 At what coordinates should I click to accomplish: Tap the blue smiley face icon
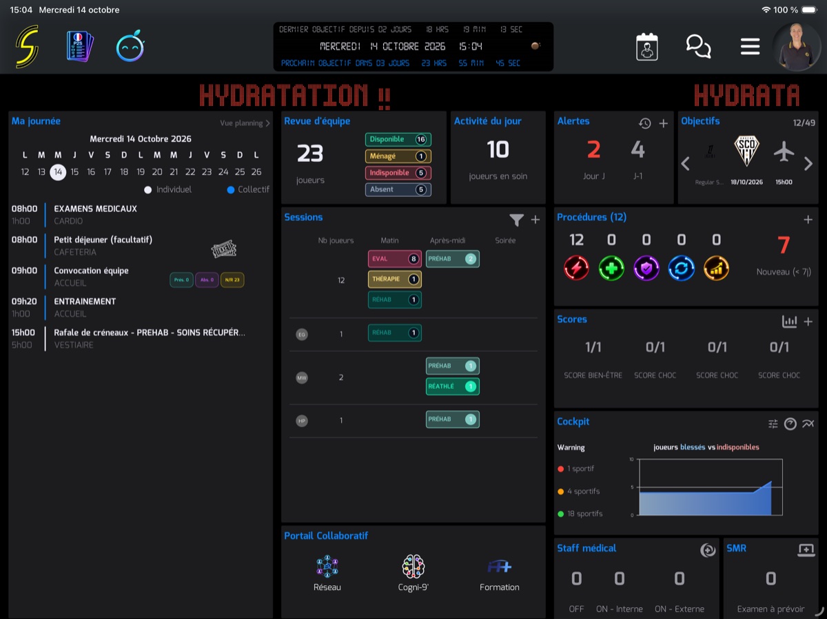click(130, 47)
